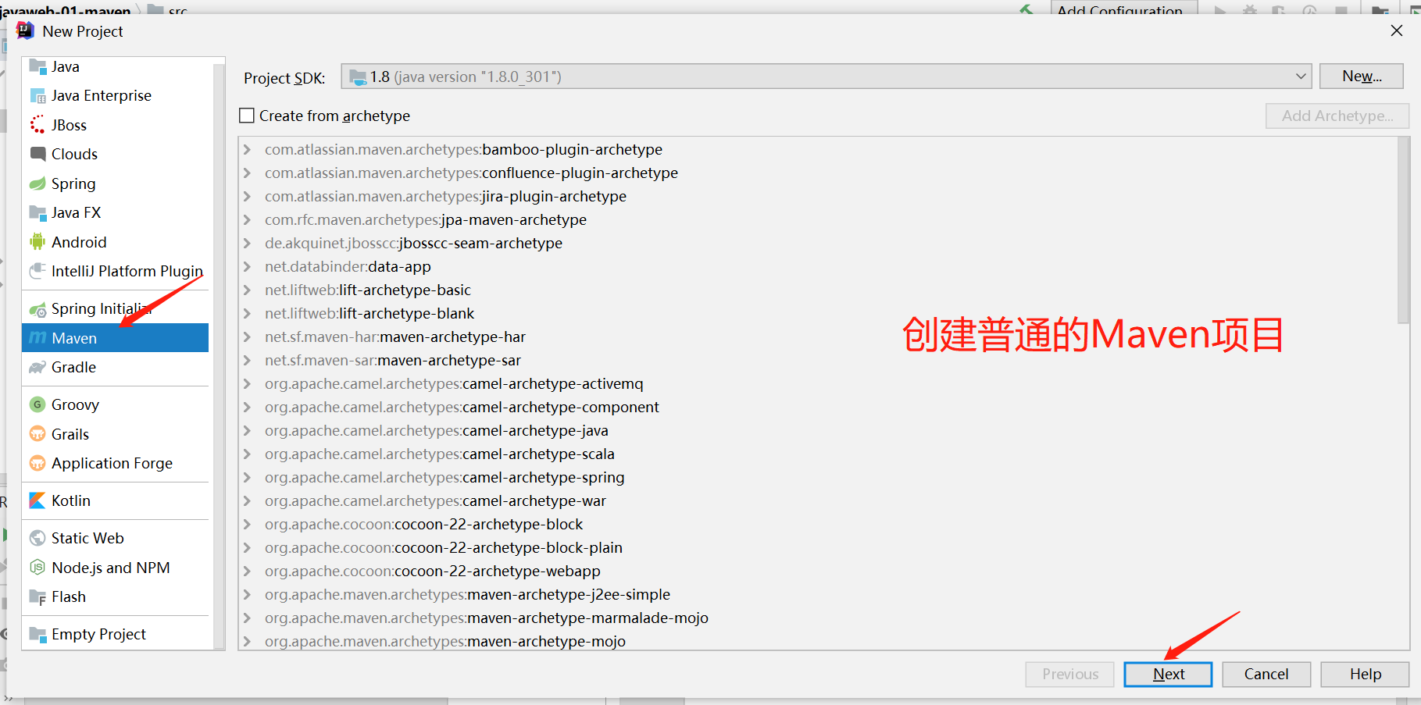The width and height of the screenshot is (1421, 705).
Task: Expand maven-archetype-har entry
Action: [x=248, y=336]
